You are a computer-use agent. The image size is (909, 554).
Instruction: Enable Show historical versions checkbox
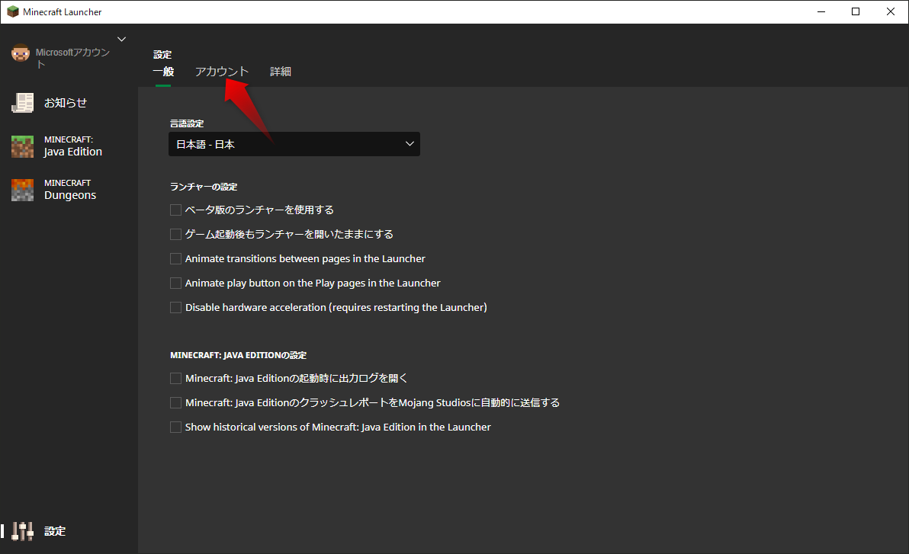point(175,427)
